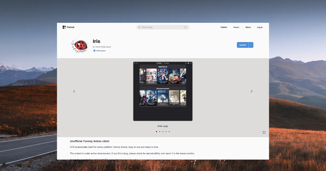Click the Main page screenshot preview

click(163, 91)
